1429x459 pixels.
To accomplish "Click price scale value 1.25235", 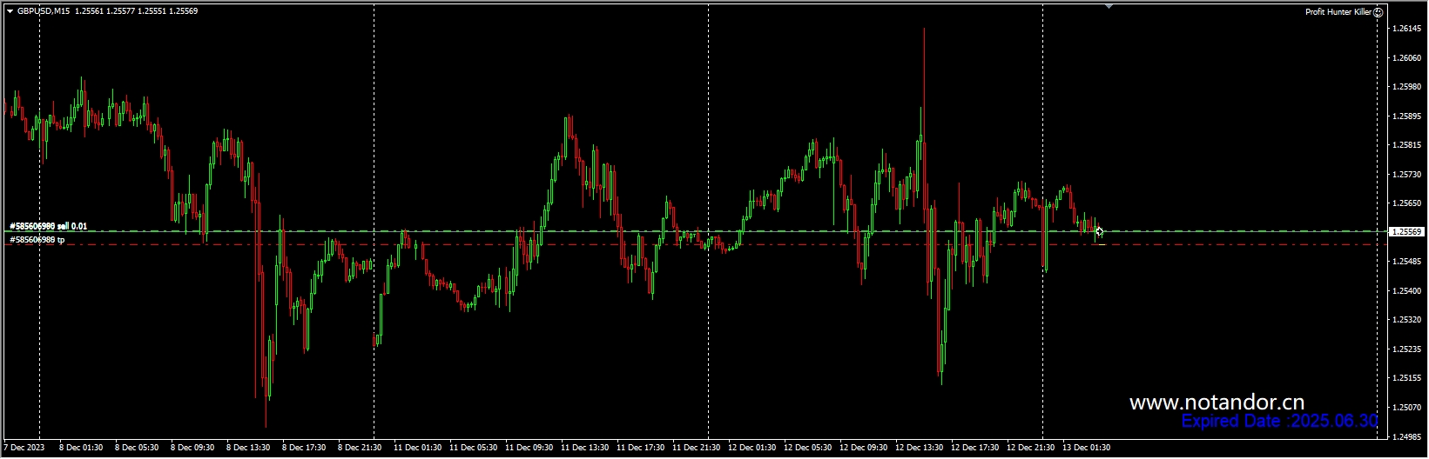I will [1407, 349].
